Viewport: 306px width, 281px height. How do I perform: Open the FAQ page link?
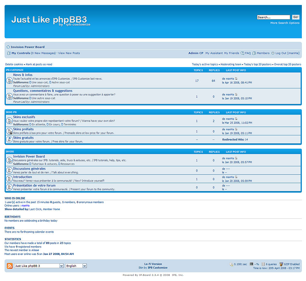[x=248, y=53]
